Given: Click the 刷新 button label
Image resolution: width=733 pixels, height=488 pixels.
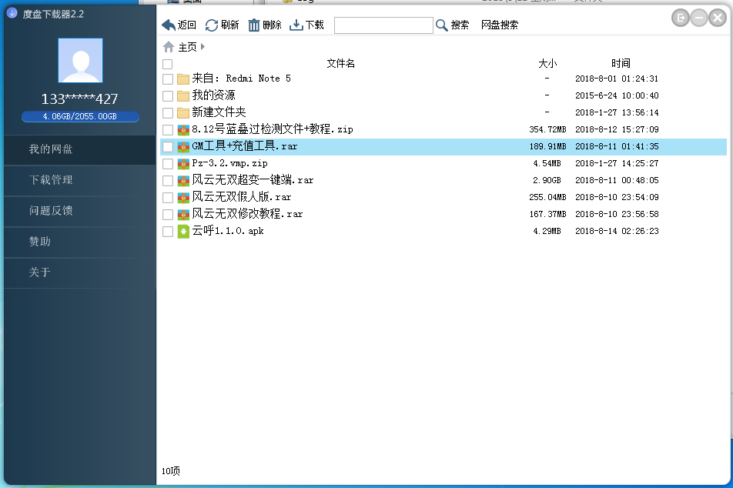Looking at the screenshot, I should point(230,25).
